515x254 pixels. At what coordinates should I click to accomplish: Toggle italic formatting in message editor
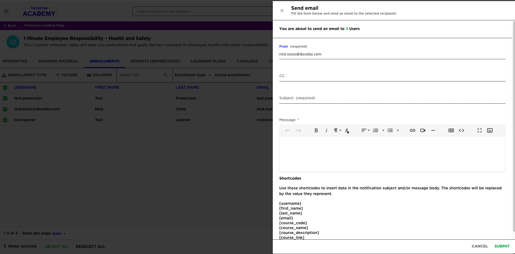[x=326, y=130]
